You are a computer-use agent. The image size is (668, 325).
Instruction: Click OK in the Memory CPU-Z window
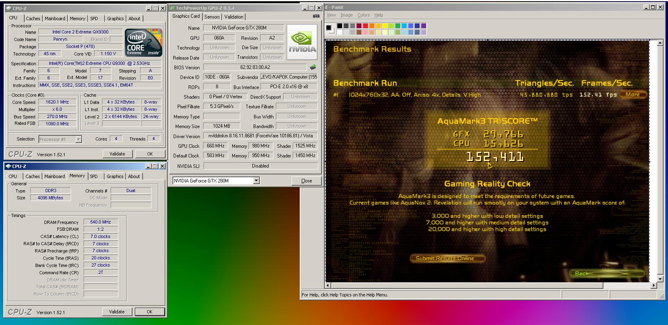click(149, 312)
